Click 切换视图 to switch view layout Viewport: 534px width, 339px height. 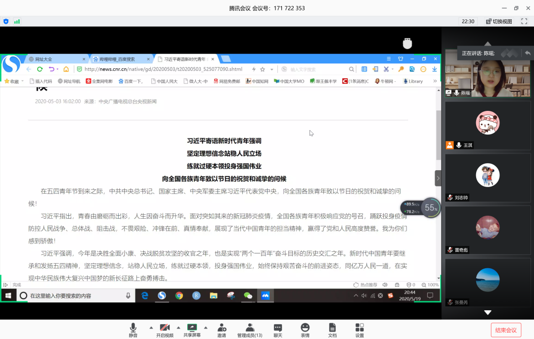tap(499, 21)
